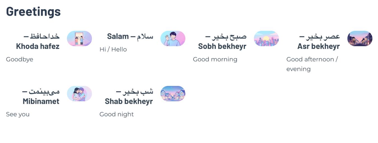
Task: Click the hugging friends Mibinamet illustration
Action: (79, 93)
